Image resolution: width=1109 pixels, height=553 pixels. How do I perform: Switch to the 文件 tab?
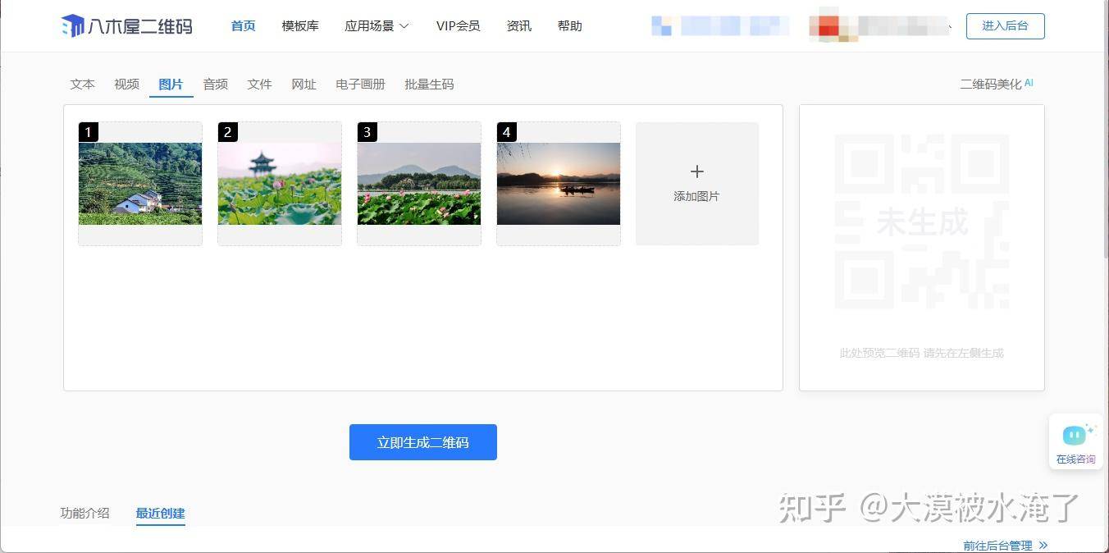pyautogui.click(x=259, y=85)
